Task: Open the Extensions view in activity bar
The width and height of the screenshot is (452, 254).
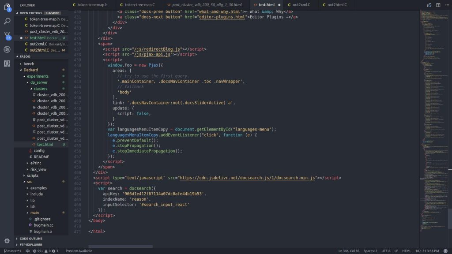Action: 7,63
